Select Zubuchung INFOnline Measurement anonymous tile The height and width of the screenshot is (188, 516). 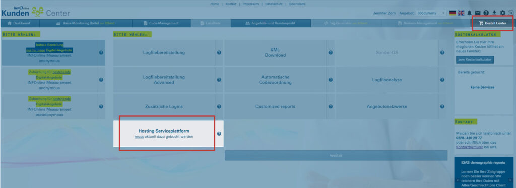pos(49,80)
